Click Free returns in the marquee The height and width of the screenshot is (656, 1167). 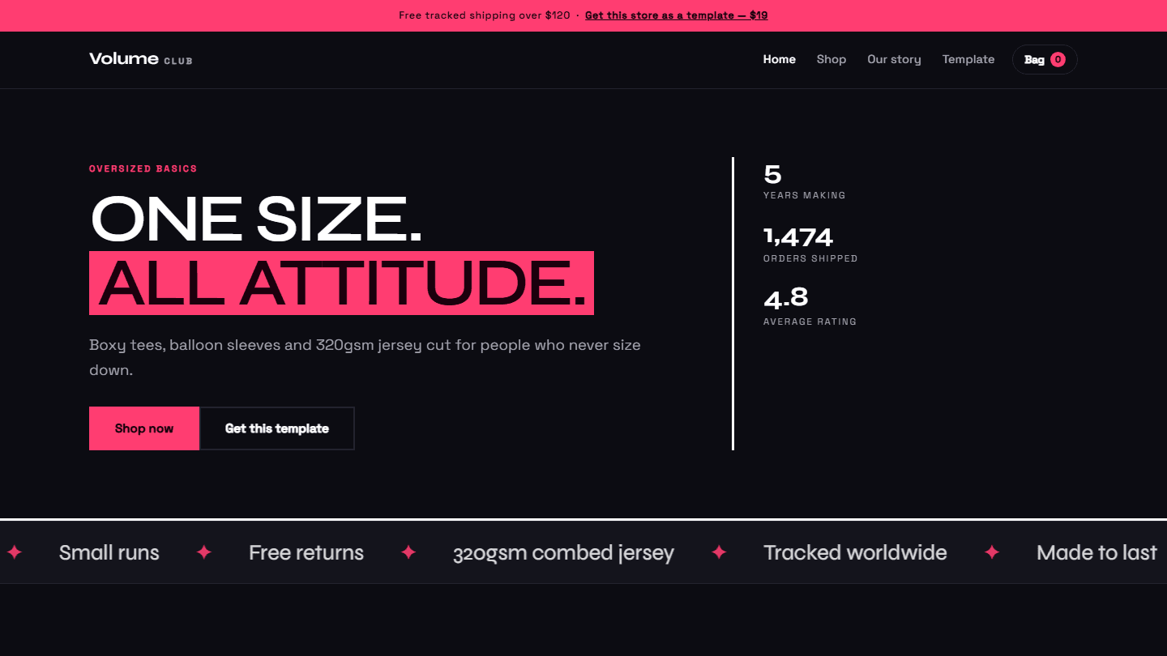click(x=306, y=552)
